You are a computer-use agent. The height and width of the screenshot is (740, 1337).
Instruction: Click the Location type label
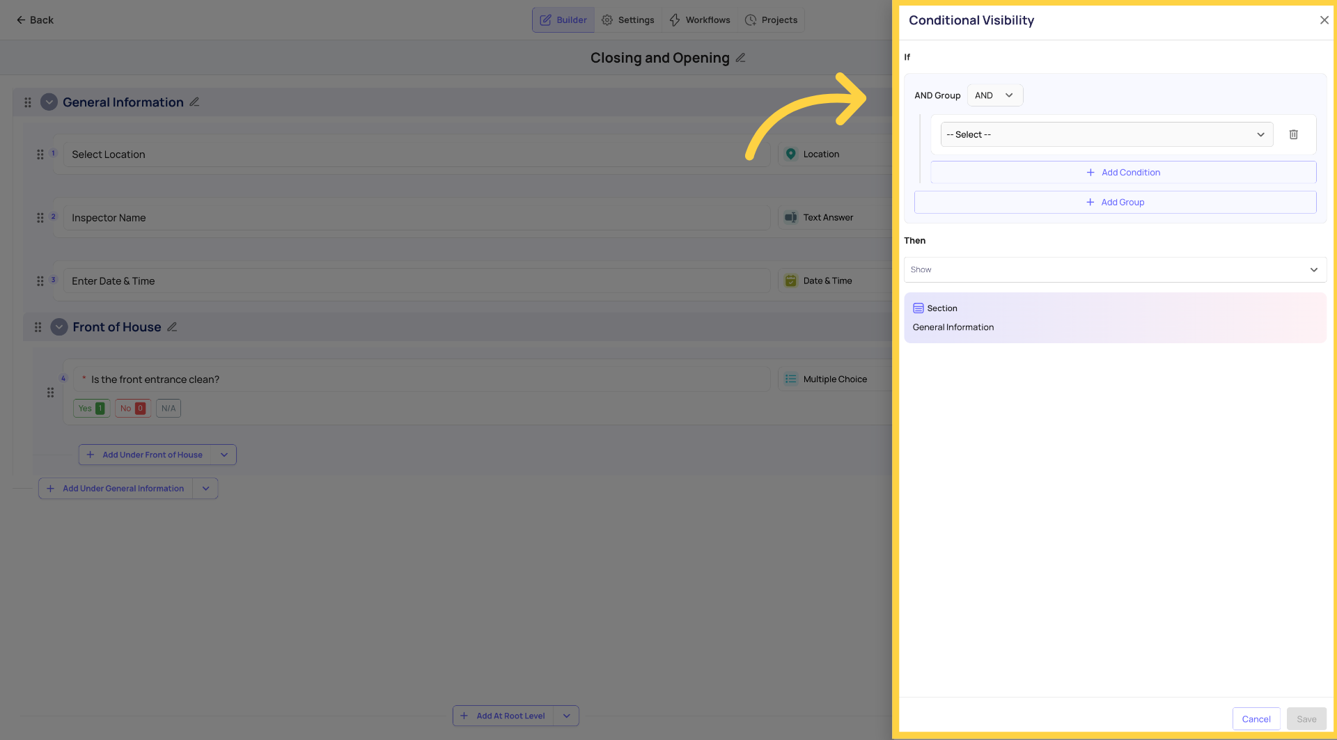tap(821, 154)
